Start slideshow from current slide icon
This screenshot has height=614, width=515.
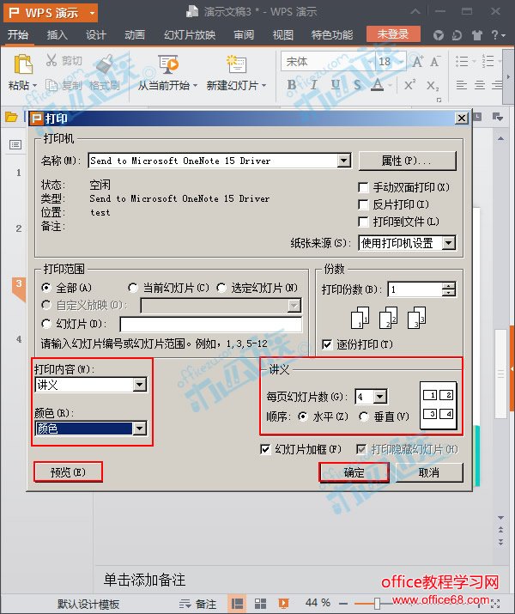point(168,64)
